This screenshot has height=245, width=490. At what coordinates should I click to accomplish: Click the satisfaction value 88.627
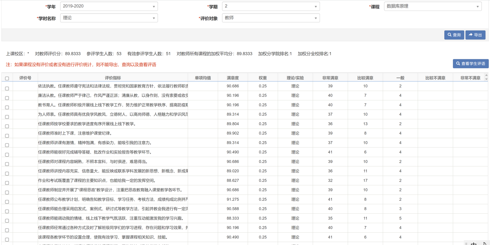click(233, 180)
